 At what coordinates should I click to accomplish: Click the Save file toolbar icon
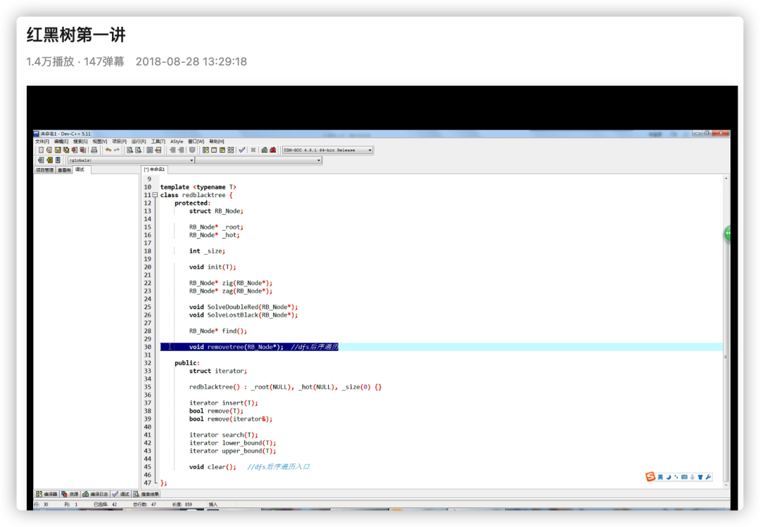(x=58, y=151)
